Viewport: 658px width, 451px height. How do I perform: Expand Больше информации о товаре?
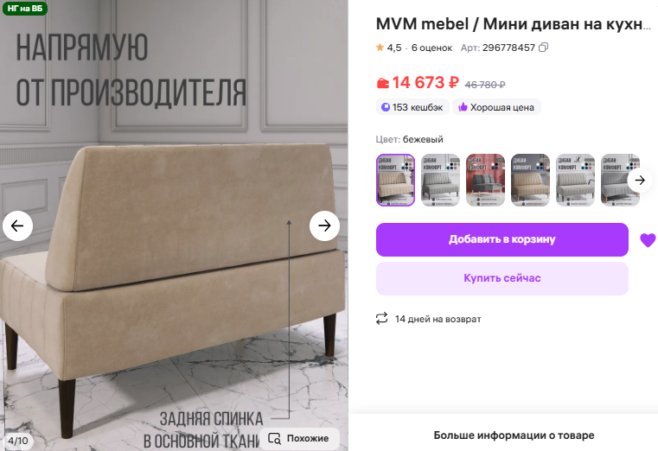coord(514,435)
